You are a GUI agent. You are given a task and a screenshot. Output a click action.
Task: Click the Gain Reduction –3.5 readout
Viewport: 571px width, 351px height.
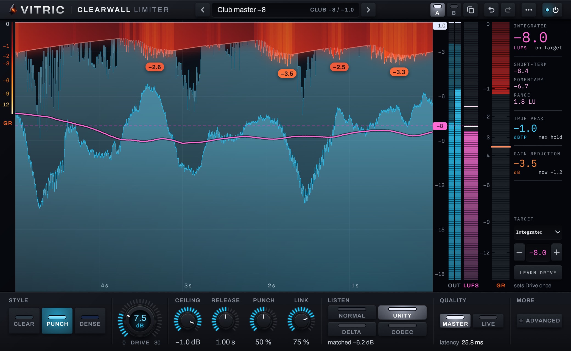[525, 164]
